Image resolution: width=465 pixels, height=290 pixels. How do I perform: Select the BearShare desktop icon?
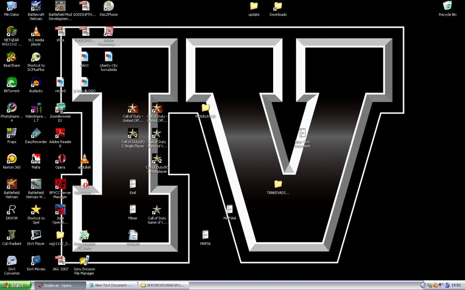(12, 57)
